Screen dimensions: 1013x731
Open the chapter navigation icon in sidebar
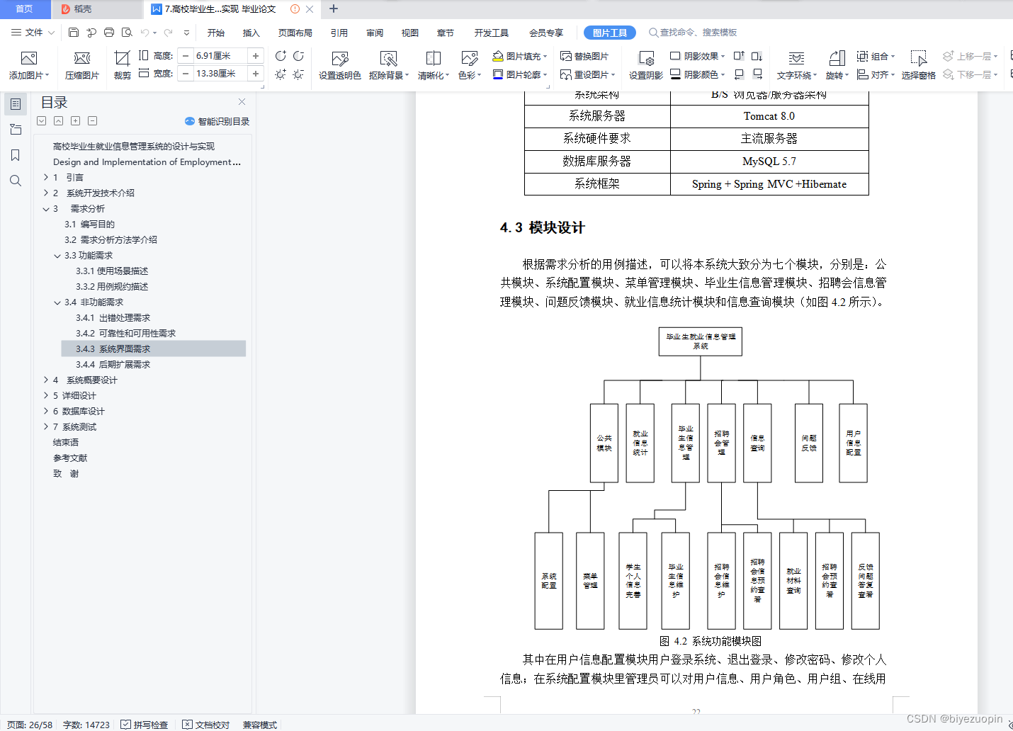point(16,130)
